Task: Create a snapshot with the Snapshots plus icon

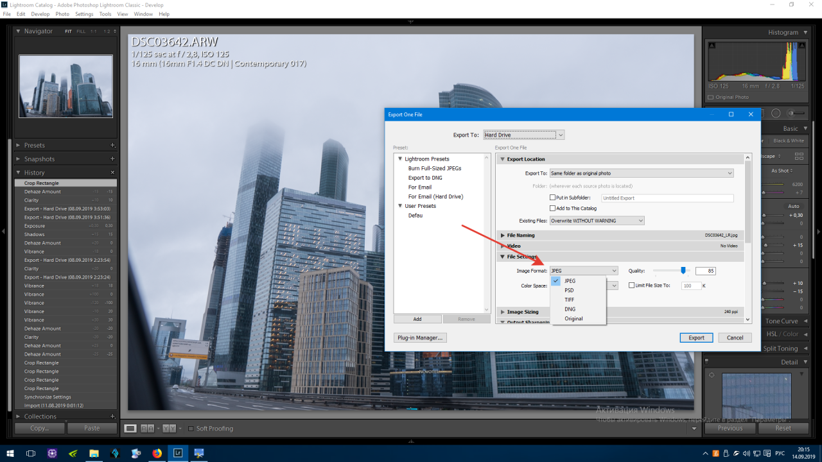Action: point(112,158)
